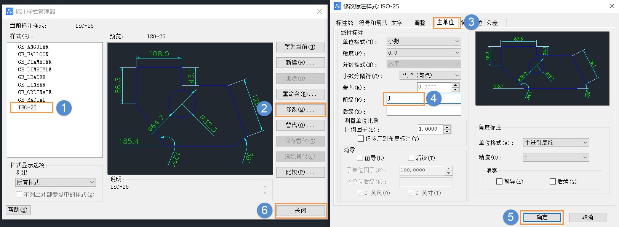Switch to the 主单位 tab
The height and width of the screenshot is (227, 619).
pos(445,22)
